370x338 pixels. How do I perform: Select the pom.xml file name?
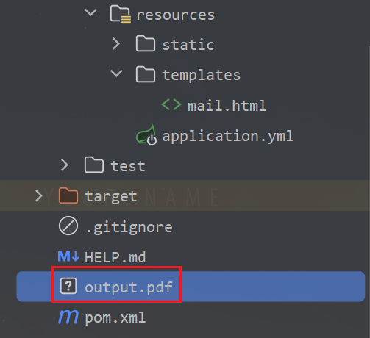tap(115, 318)
